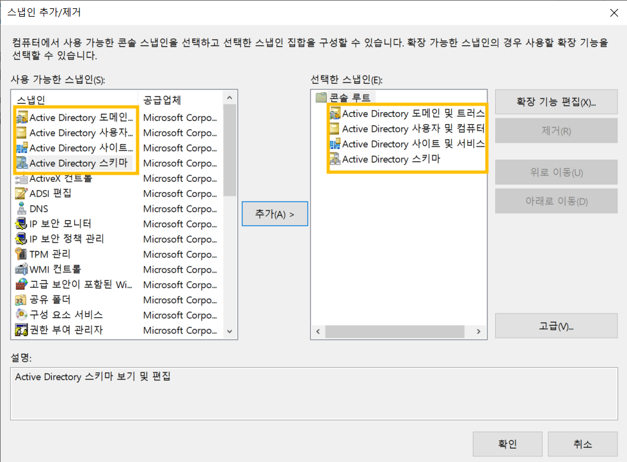The width and height of the screenshot is (627, 462).
Task: Click the 콘솔 루트 folder icon
Action: click(321, 97)
